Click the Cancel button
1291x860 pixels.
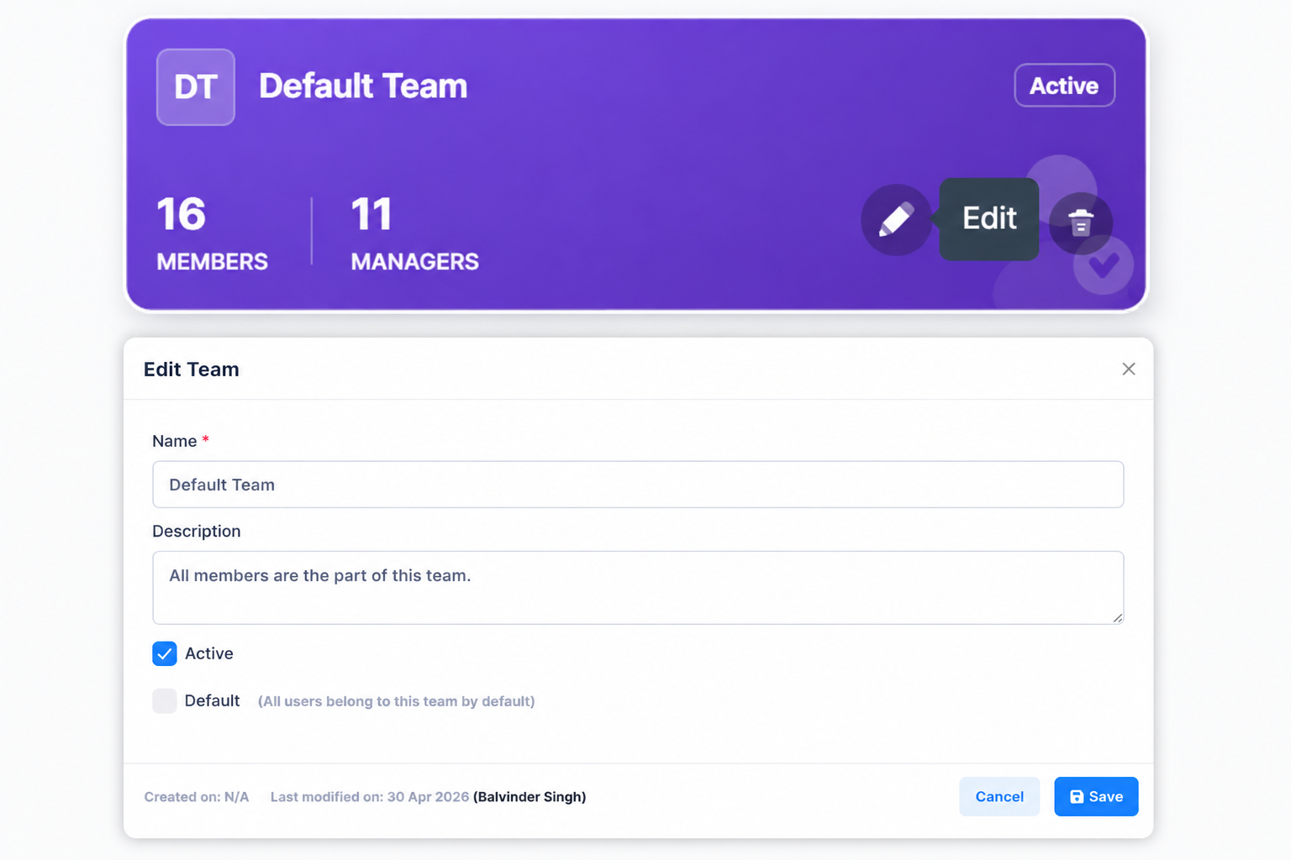pos(999,796)
